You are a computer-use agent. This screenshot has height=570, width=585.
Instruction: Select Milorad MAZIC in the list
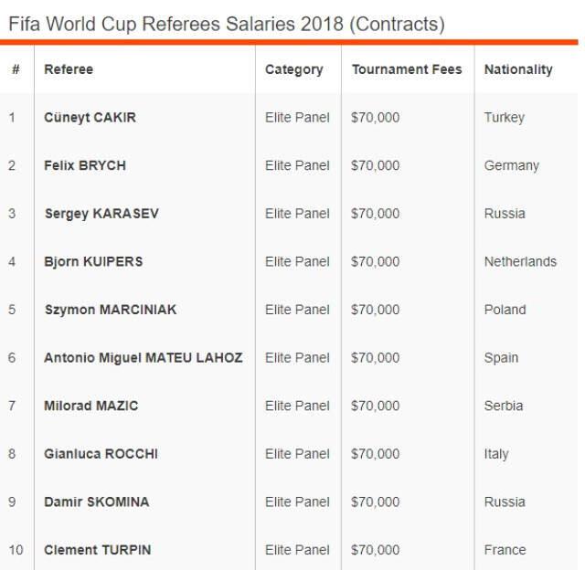91,406
